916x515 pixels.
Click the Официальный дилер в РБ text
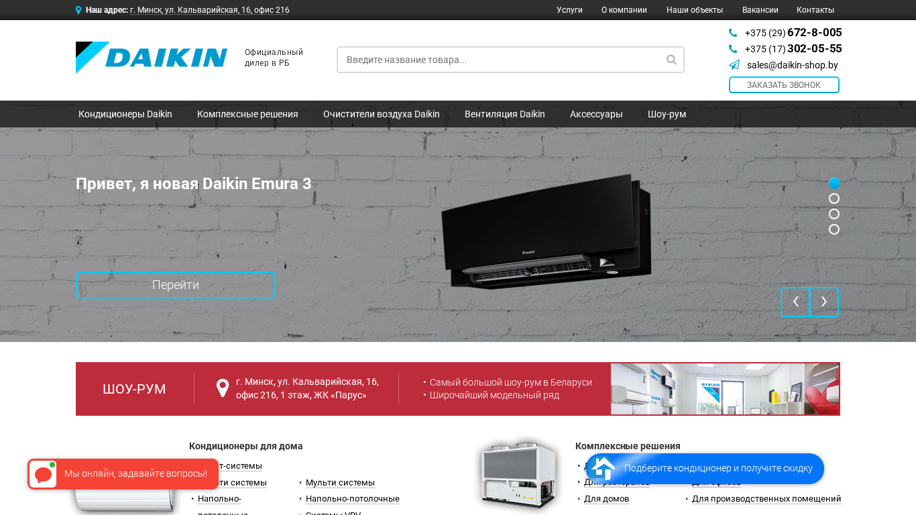(274, 58)
